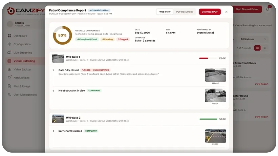This screenshot has height=156, width=278.
Task: Click the Barrier arm lowered item
Action: [x=70, y=131]
